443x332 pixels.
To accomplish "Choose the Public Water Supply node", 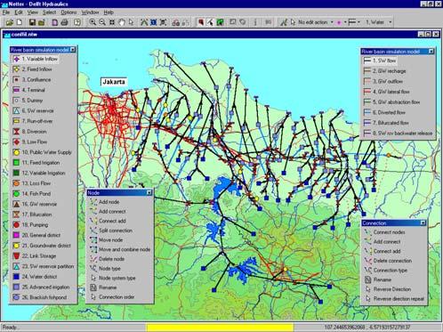I will (43, 152).
